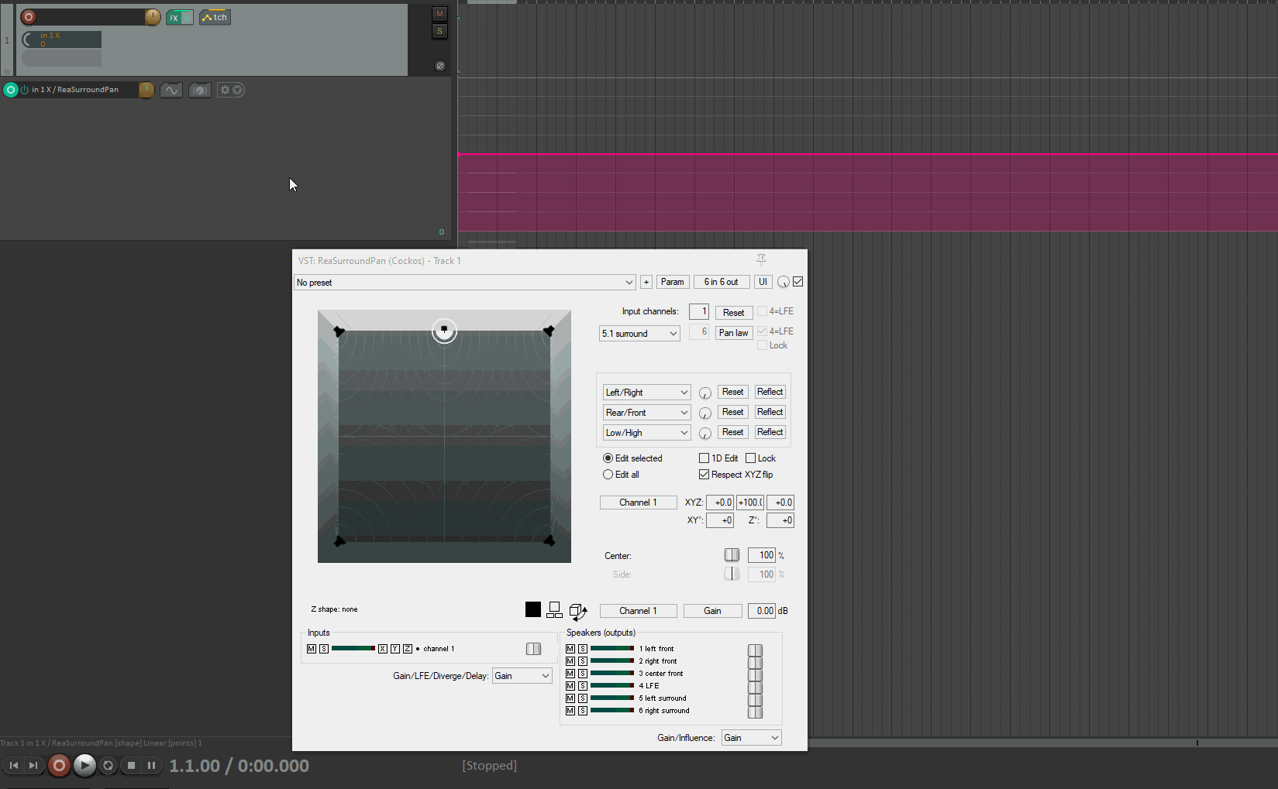Bypass the ReaSurroundPan envelope power icon
Image resolution: width=1278 pixels, height=789 pixels.
tap(24, 90)
